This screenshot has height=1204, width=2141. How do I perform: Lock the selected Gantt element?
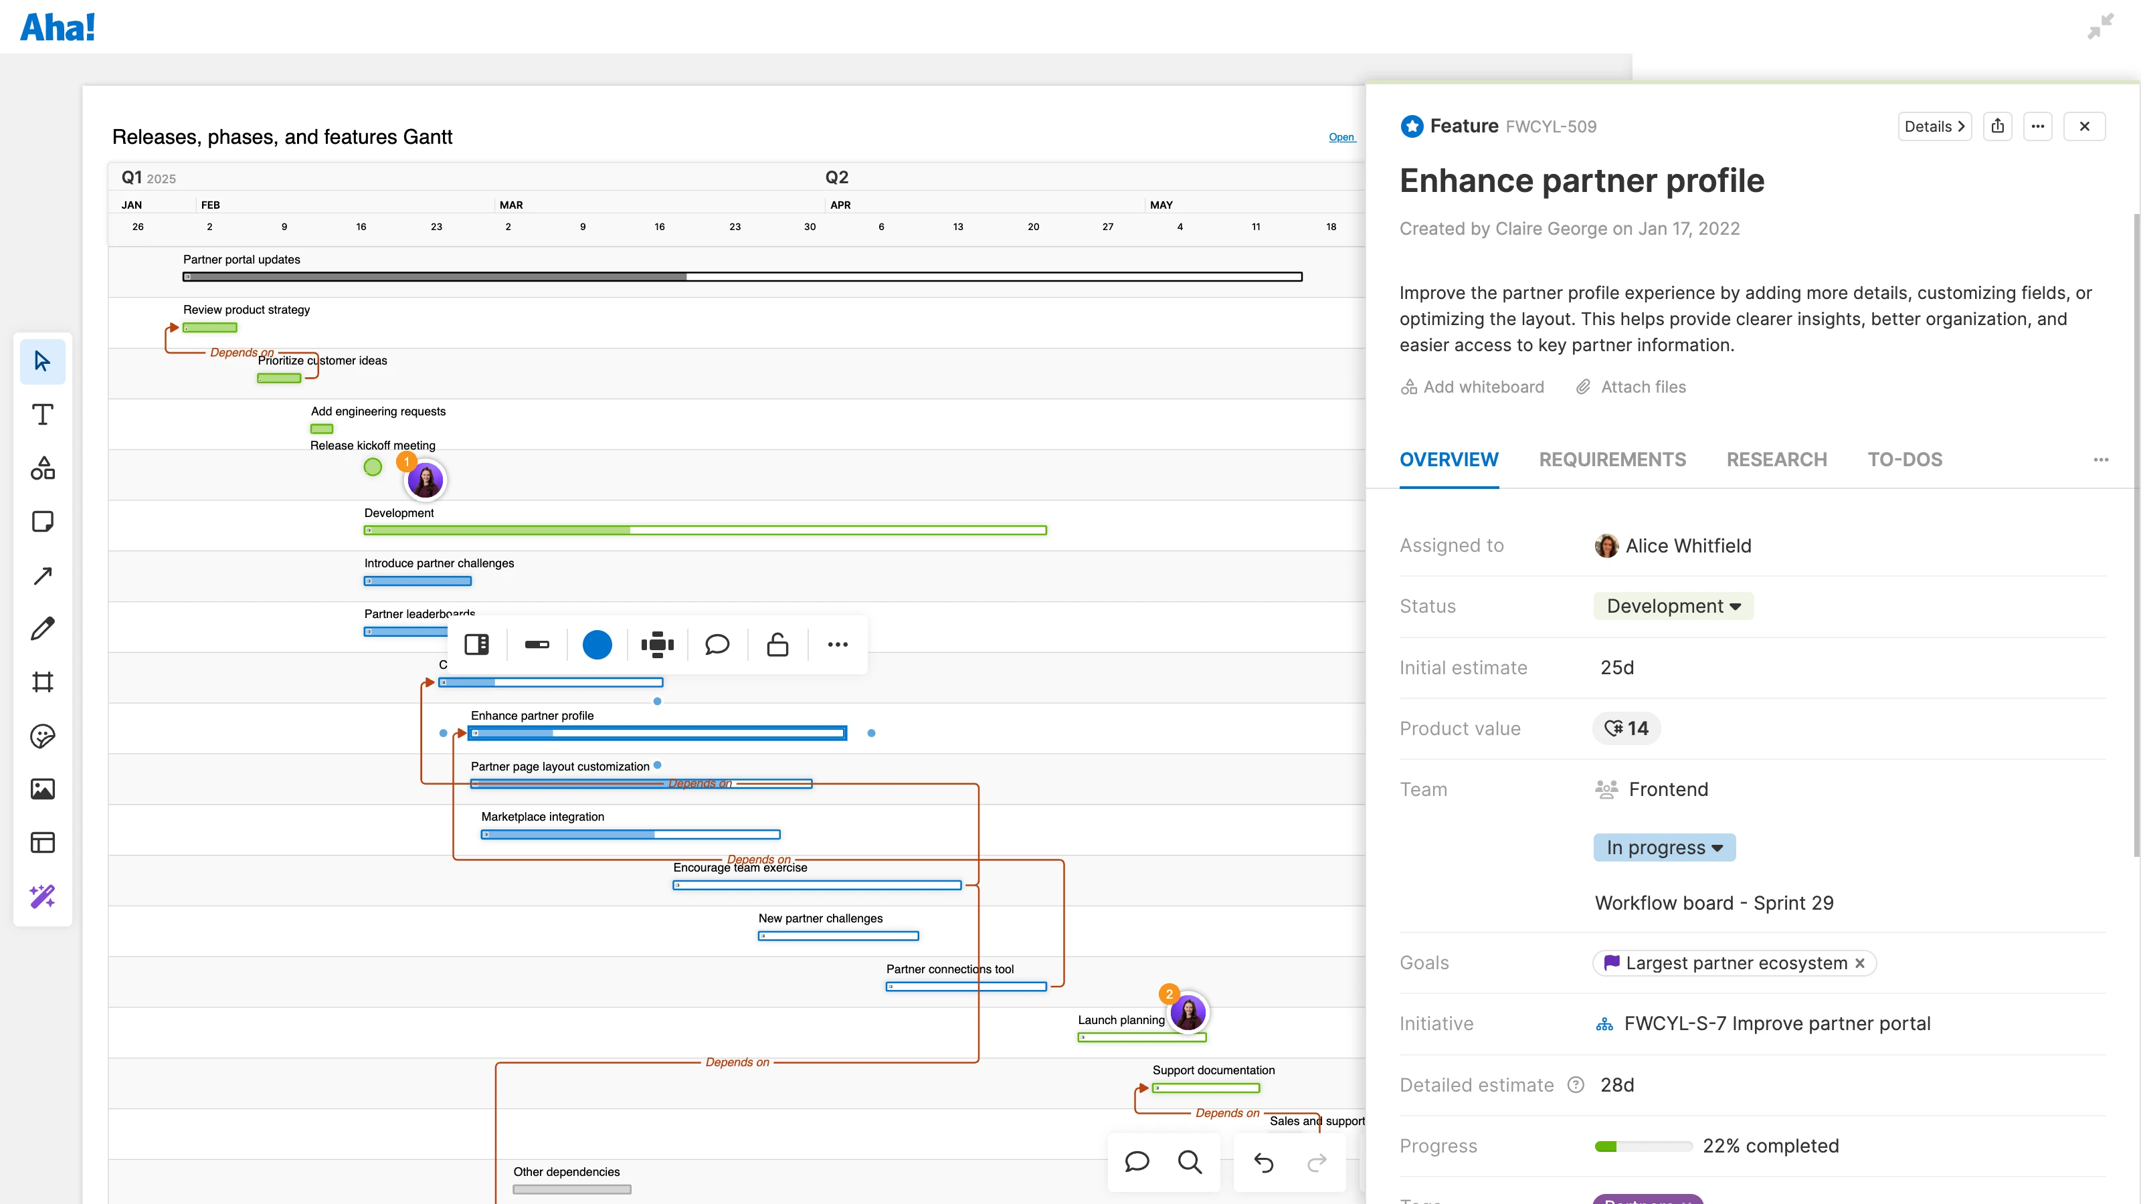coord(776,644)
